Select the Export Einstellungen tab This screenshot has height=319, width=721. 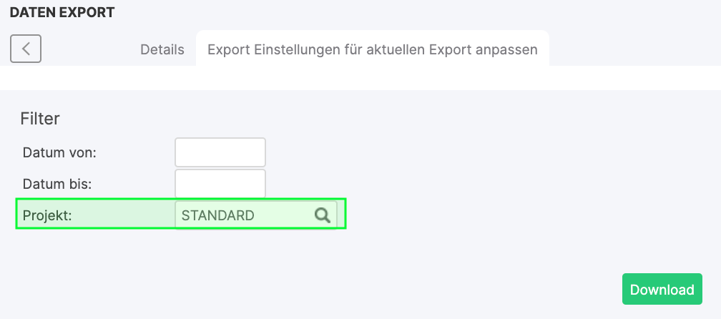pyautogui.click(x=372, y=50)
